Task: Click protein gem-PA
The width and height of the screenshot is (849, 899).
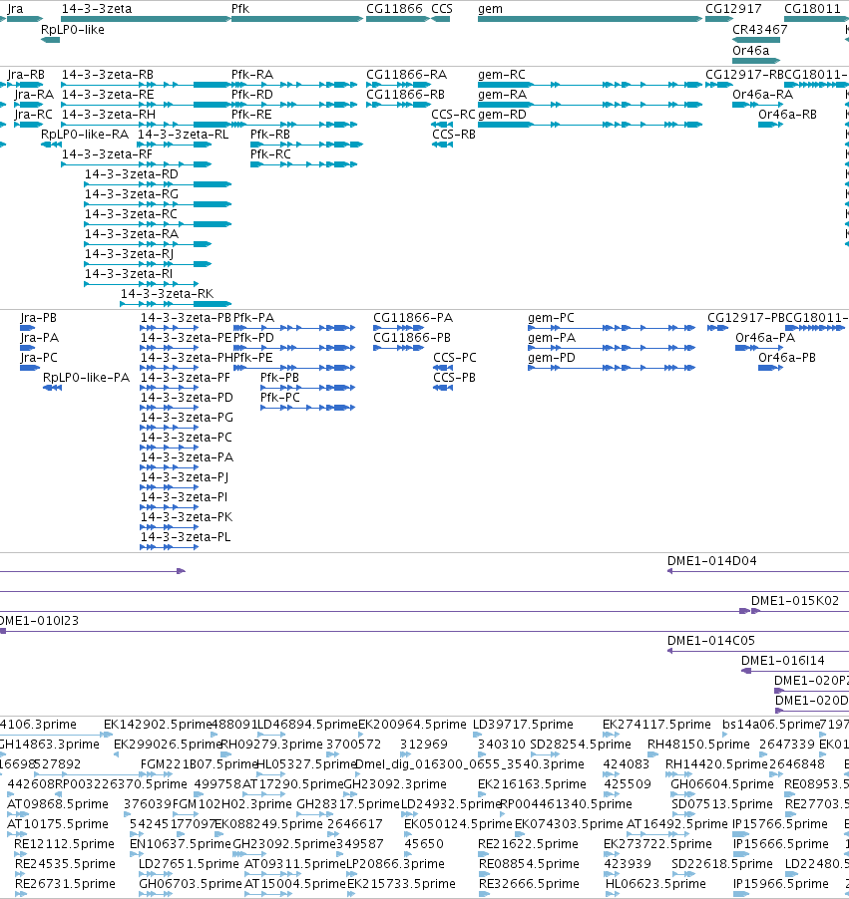Action: point(552,338)
